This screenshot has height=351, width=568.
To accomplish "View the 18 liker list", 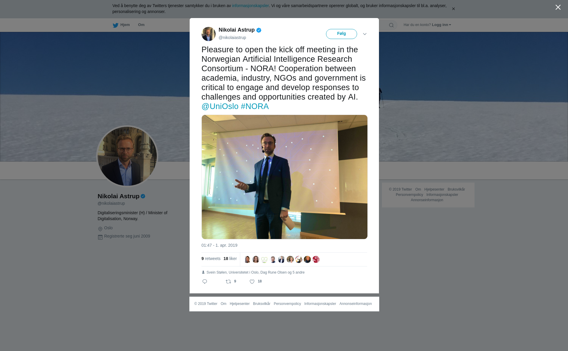I will 230,259.
